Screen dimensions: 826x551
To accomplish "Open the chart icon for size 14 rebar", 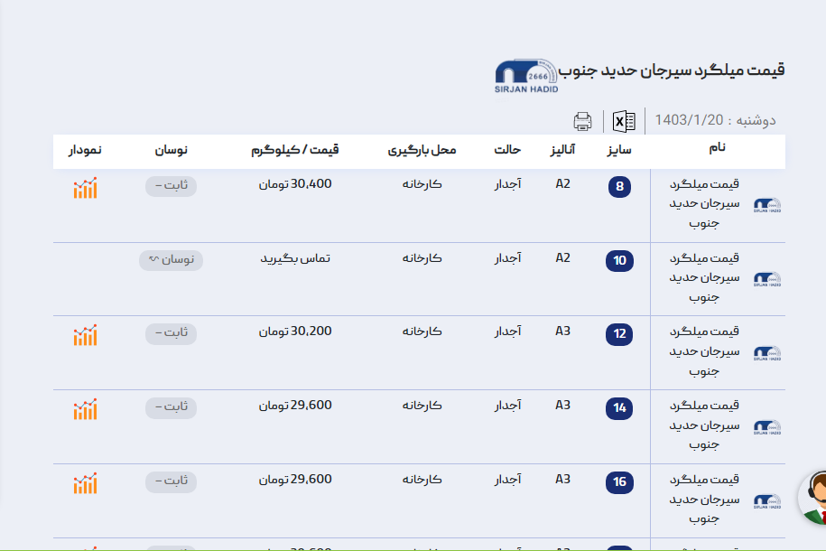I will [86, 409].
